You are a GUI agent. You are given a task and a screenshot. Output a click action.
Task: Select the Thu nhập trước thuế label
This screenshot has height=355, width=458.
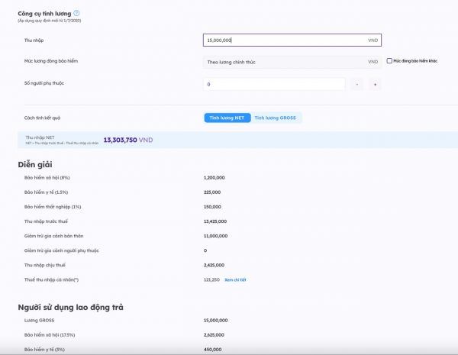[x=46, y=221]
